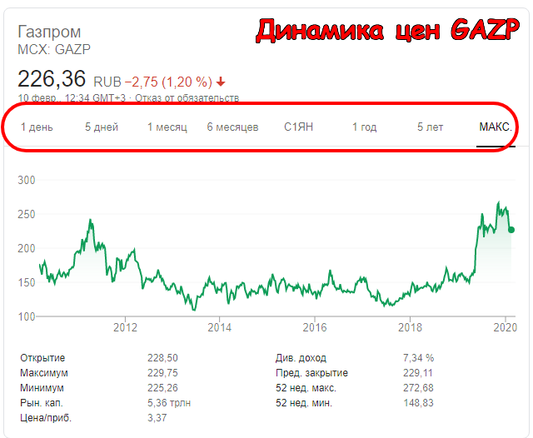
Task: Click the '250' y-axis label
Action: (27, 214)
